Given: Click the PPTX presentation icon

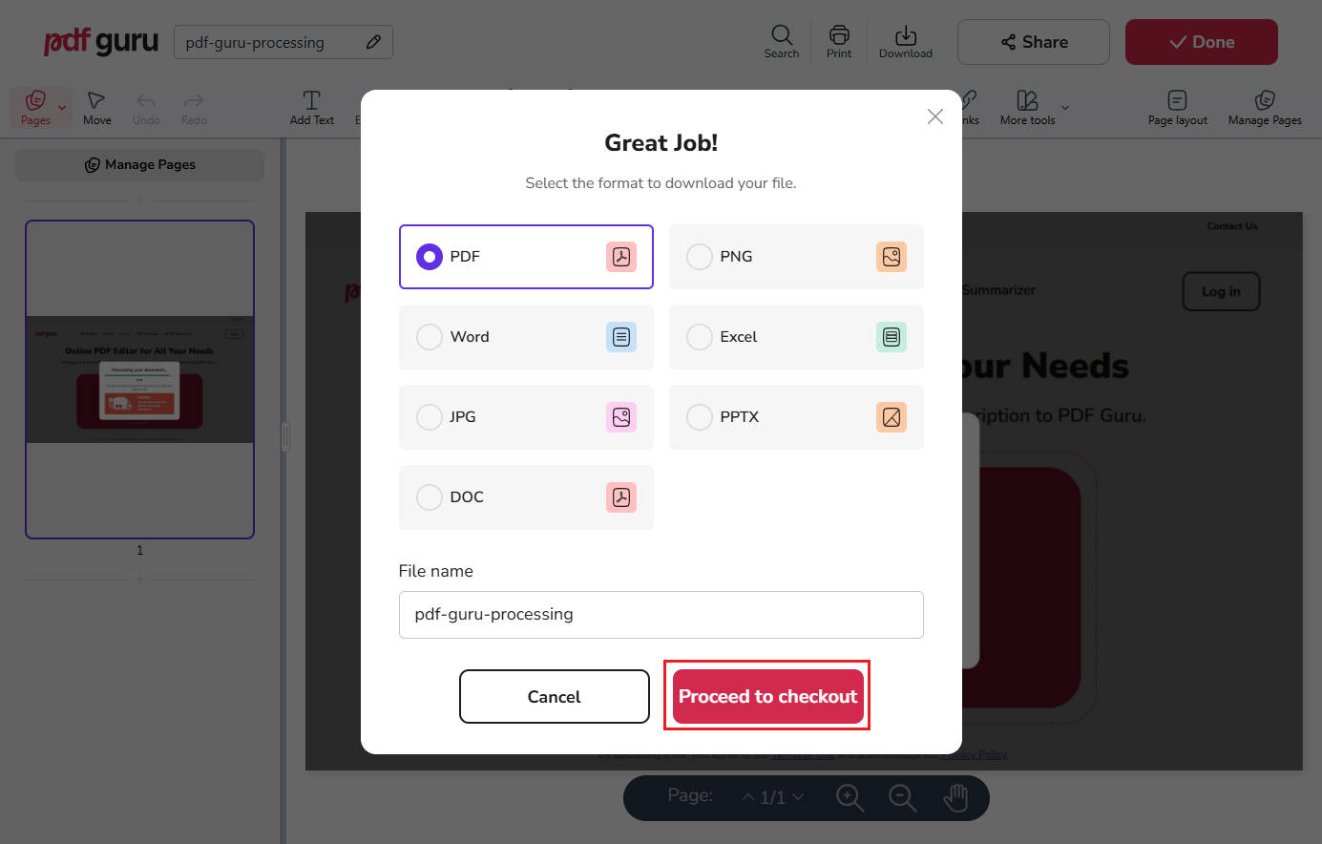Looking at the screenshot, I should (892, 417).
